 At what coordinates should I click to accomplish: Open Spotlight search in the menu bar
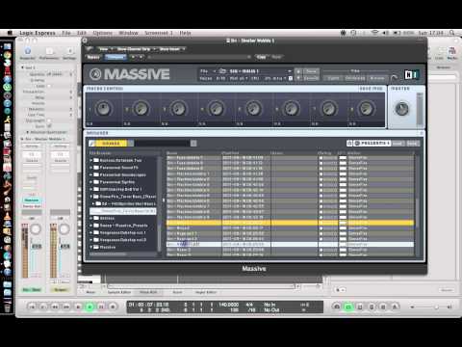click(x=452, y=33)
